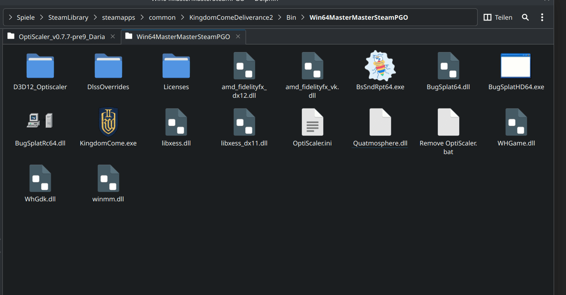
Task: Select the BugSplatRc64.dll computer icon
Action: click(x=40, y=121)
